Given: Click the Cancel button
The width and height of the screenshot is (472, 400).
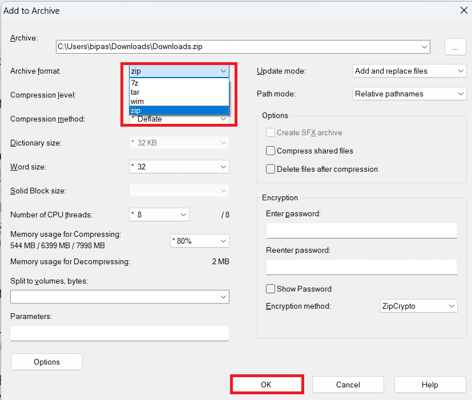Looking at the screenshot, I should point(348,385).
